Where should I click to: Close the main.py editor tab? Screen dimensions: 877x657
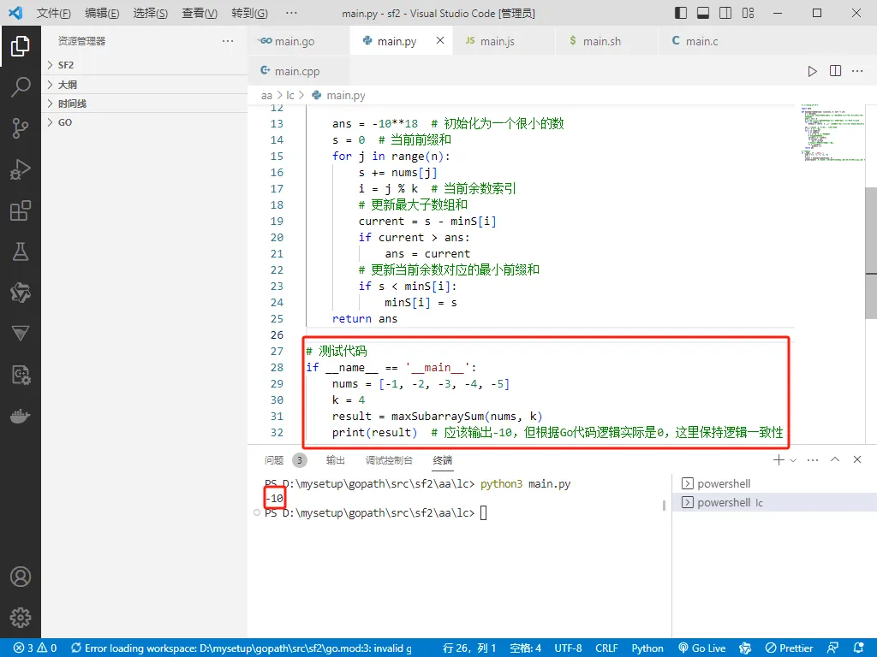tap(440, 40)
